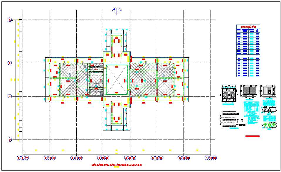Select the red scale bar below the details
The height and width of the screenshot is (172, 281).
pos(252,135)
